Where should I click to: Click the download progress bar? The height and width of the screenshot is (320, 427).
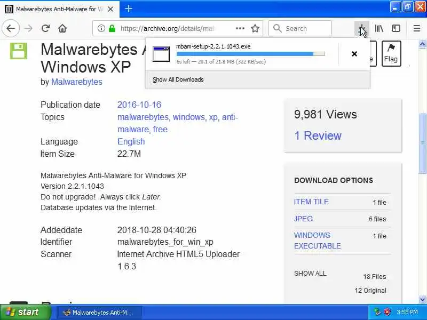click(250, 54)
